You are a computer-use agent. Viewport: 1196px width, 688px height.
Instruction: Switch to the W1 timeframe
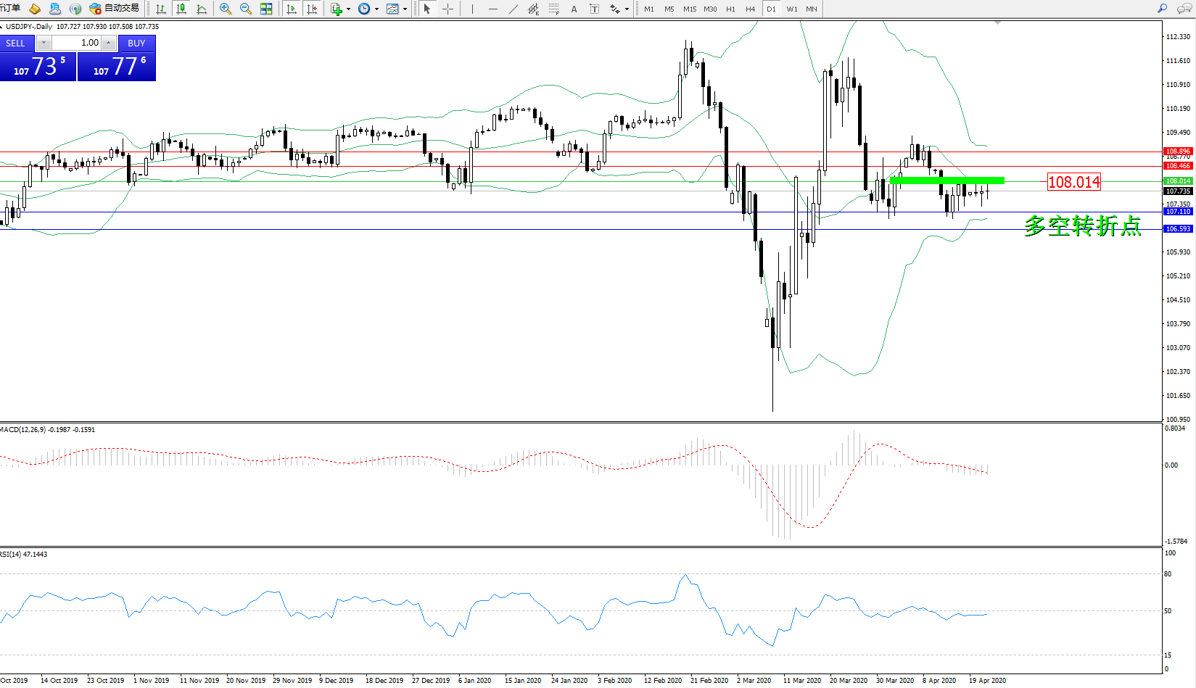791,9
